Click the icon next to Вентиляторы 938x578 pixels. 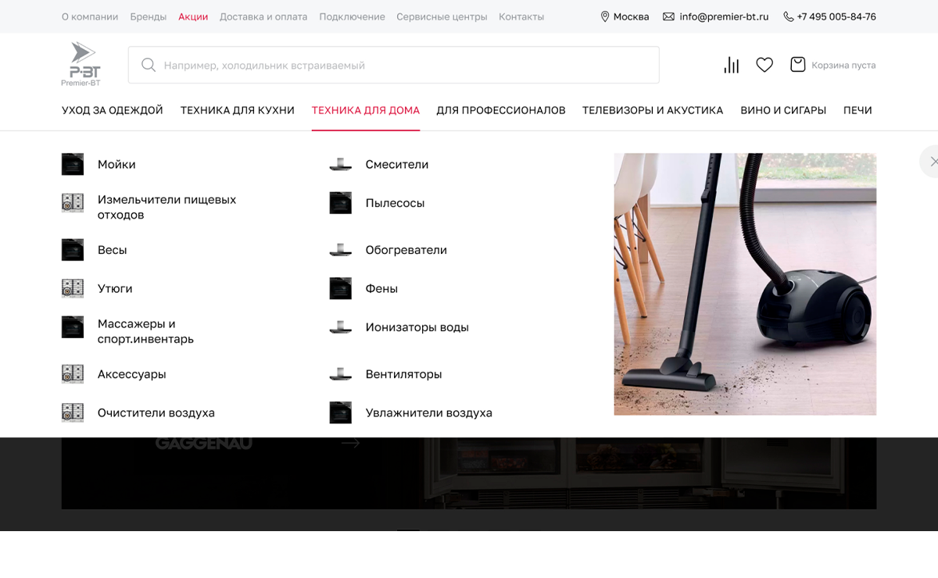coord(341,374)
